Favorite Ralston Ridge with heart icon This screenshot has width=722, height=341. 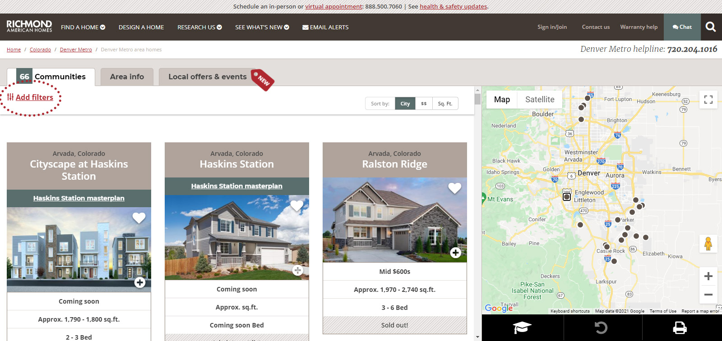click(x=455, y=188)
